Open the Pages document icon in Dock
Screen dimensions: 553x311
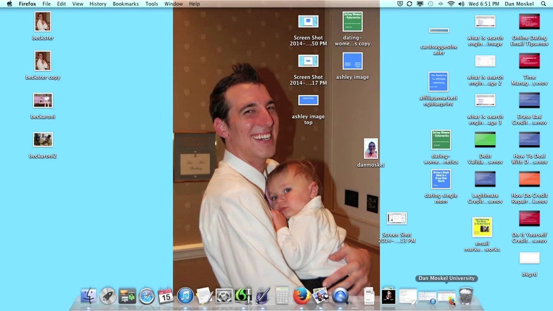coord(369,296)
